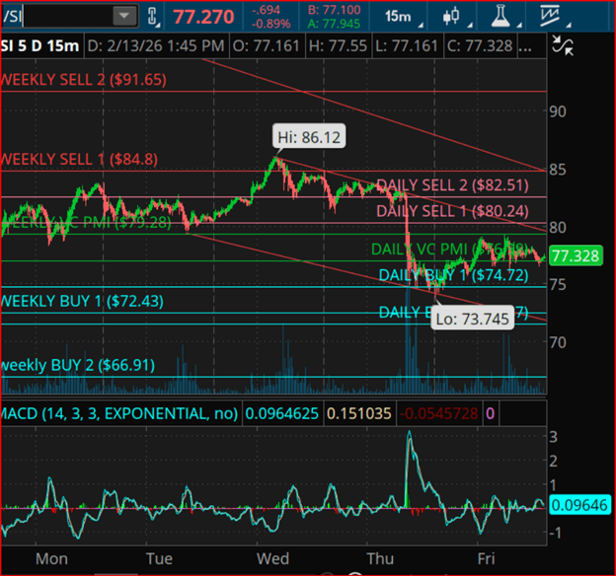Open the Studies flask icon
This screenshot has height=576, width=616.
(505, 16)
